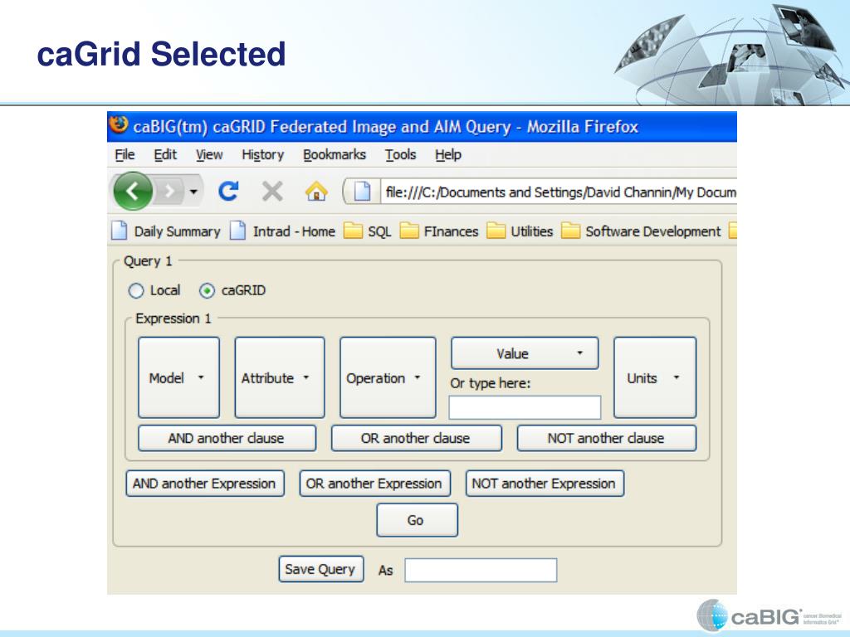Expand the Value dropdown
The width and height of the screenshot is (850, 637).
pyautogui.click(x=525, y=353)
